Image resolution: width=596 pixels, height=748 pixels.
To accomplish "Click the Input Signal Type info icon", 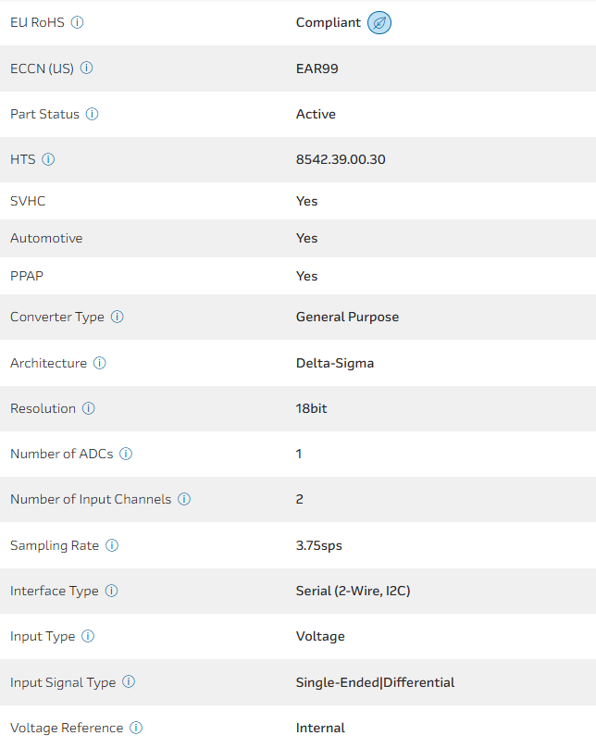I will click(x=129, y=682).
